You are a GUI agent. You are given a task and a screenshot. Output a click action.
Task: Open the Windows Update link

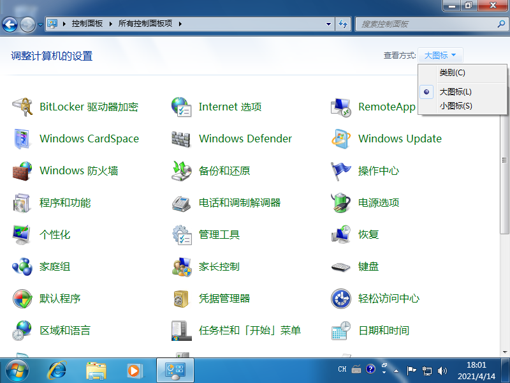click(400, 139)
